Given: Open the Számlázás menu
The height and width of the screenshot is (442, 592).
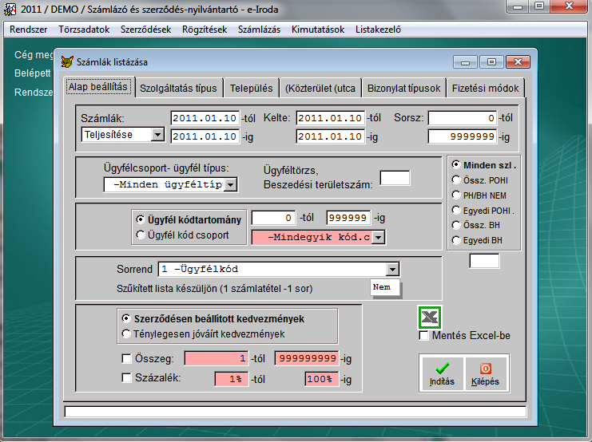Looking at the screenshot, I should 260,30.
